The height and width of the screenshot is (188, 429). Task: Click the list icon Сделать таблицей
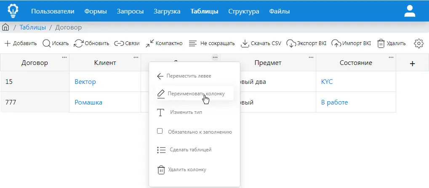tap(161, 150)
